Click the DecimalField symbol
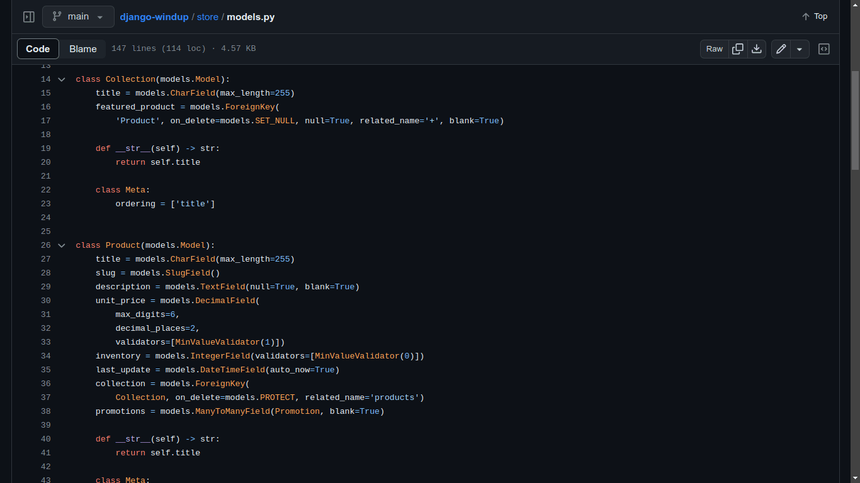Image resolution: width=860 pixels, height=483 pixels. pos(225,301)
